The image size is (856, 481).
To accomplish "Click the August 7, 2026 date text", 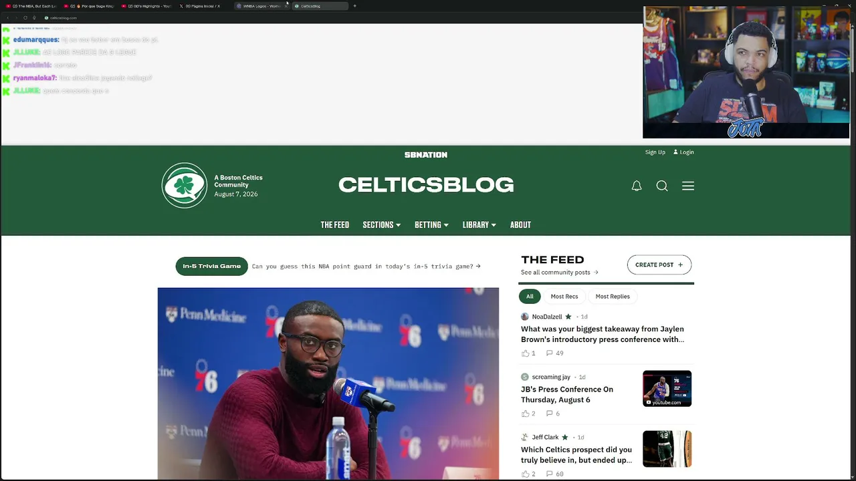I will coord(236,194).
